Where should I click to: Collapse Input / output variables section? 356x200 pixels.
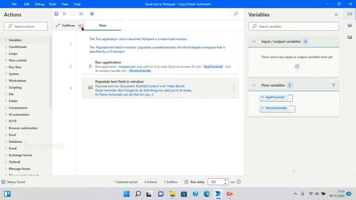tap(254, 42)
